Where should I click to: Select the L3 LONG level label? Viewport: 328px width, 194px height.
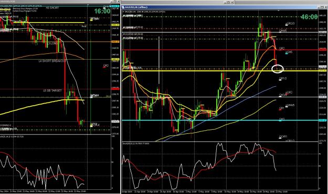52,43
